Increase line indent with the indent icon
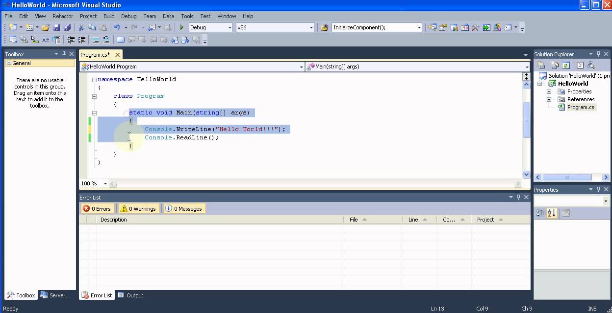The image size is (612, 313). 81,40
